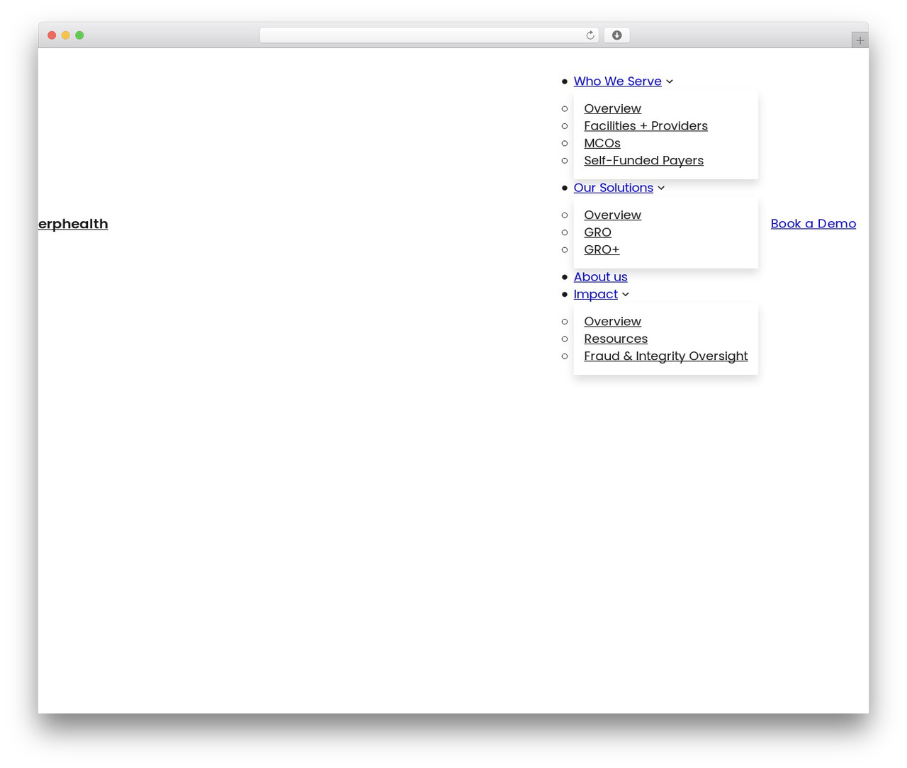This screenshot has height=768, width=907.
Task: Expand the chevron next to Impact
Action: 626,294
